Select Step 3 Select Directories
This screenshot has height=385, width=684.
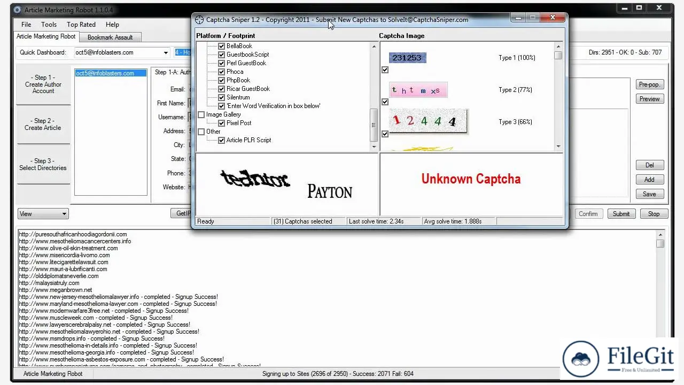pos(43,164)
